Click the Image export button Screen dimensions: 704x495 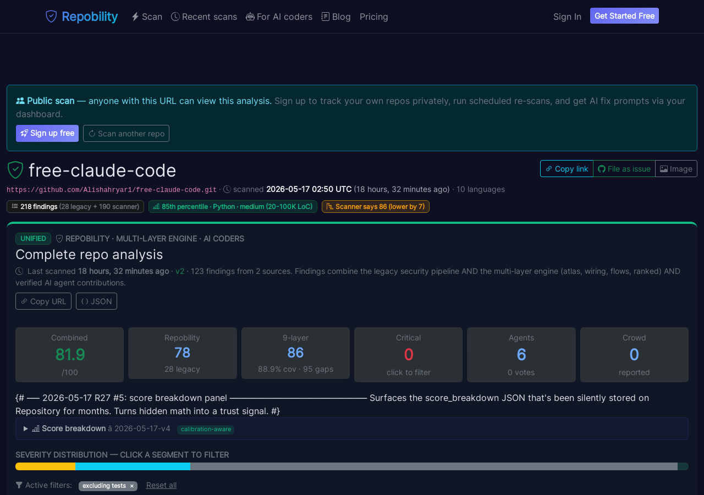pos(676,169)
